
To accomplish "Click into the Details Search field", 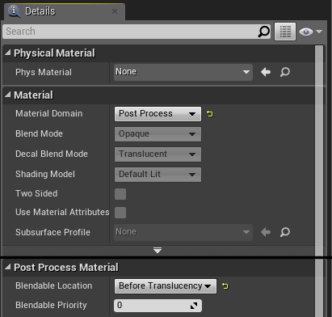I will point(137,32).
